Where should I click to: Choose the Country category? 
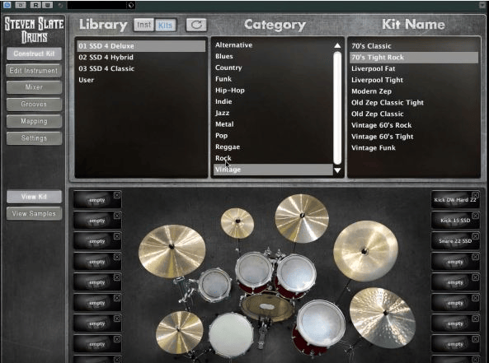tap(273, 67)
